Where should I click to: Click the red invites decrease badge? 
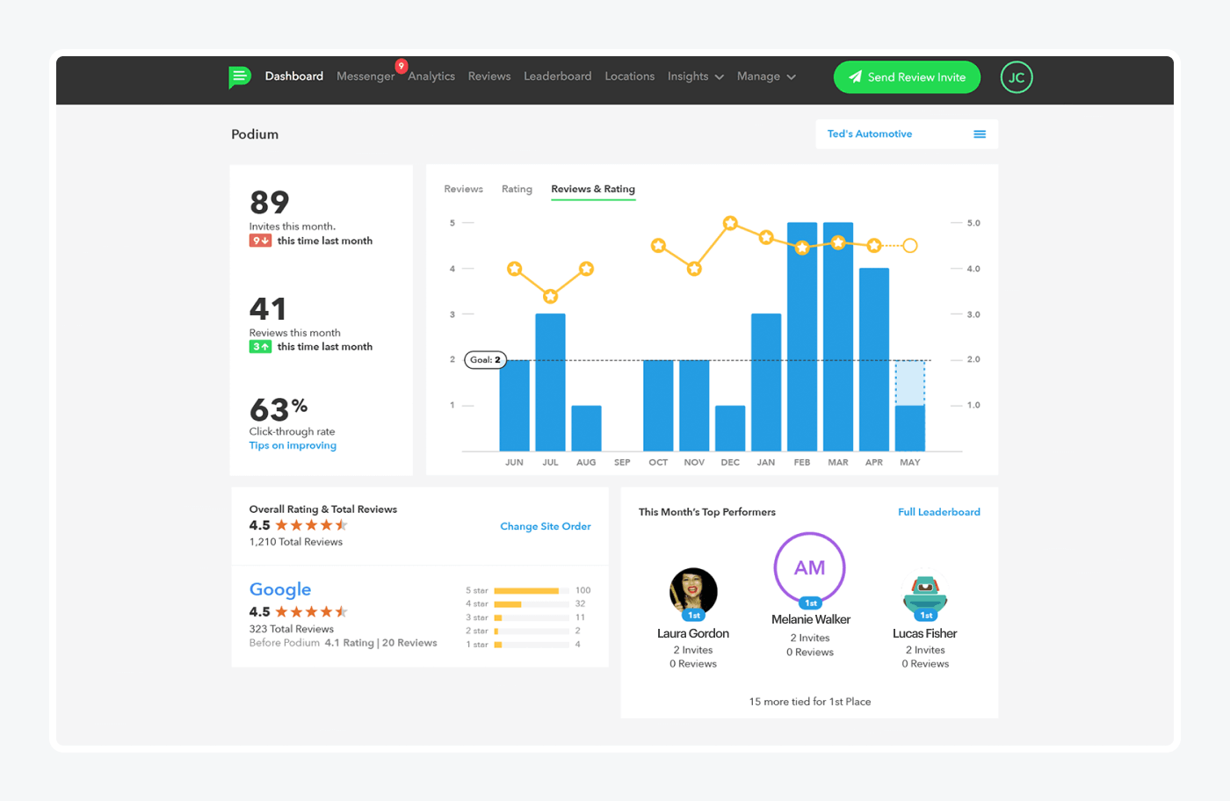(x=260, y=240)
